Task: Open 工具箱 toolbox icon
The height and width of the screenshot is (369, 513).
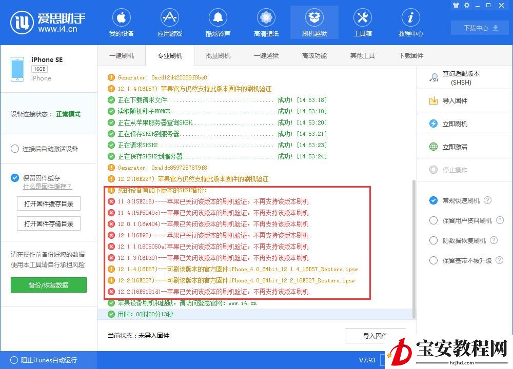Action: tap(363, 17)
